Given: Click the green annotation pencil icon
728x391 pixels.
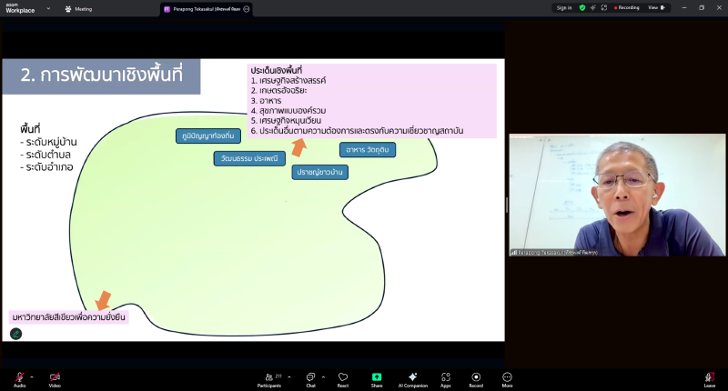Looking at the screenshot, I should coord(15,334).
